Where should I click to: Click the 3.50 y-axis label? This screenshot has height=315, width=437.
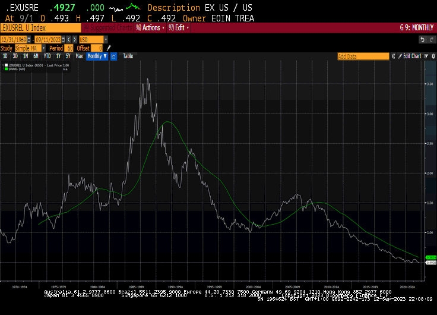point(430,84)
